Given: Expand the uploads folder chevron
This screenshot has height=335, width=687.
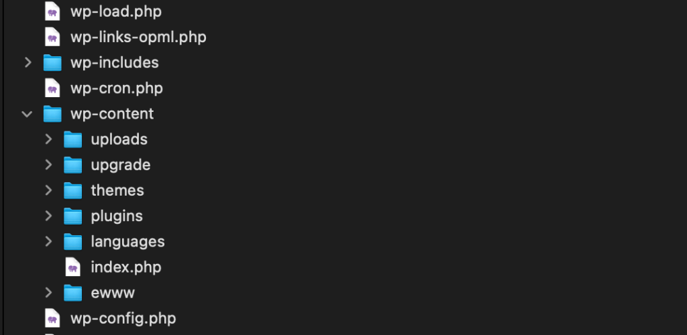Looking at the screenshot, I should pos(48,139).
